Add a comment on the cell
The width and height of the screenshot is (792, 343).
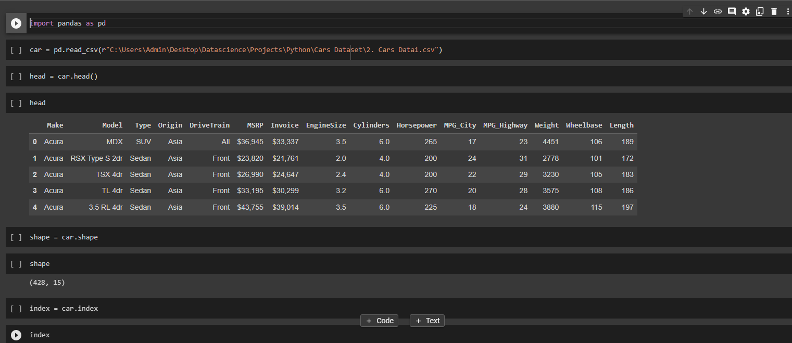point(732,11)
